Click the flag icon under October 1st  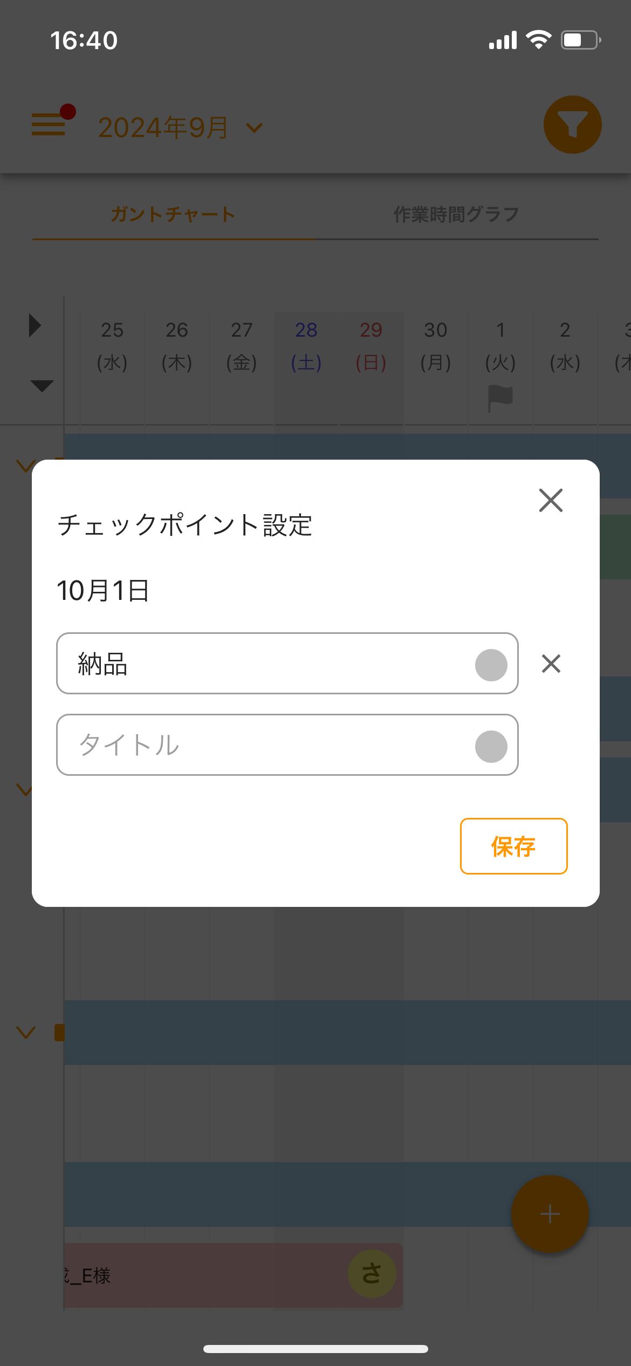point(500,398)
